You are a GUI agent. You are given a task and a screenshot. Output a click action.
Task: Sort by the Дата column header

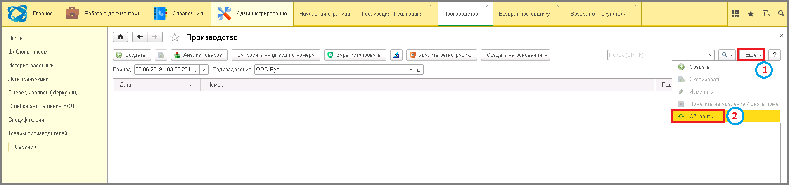tap(157, 84)
